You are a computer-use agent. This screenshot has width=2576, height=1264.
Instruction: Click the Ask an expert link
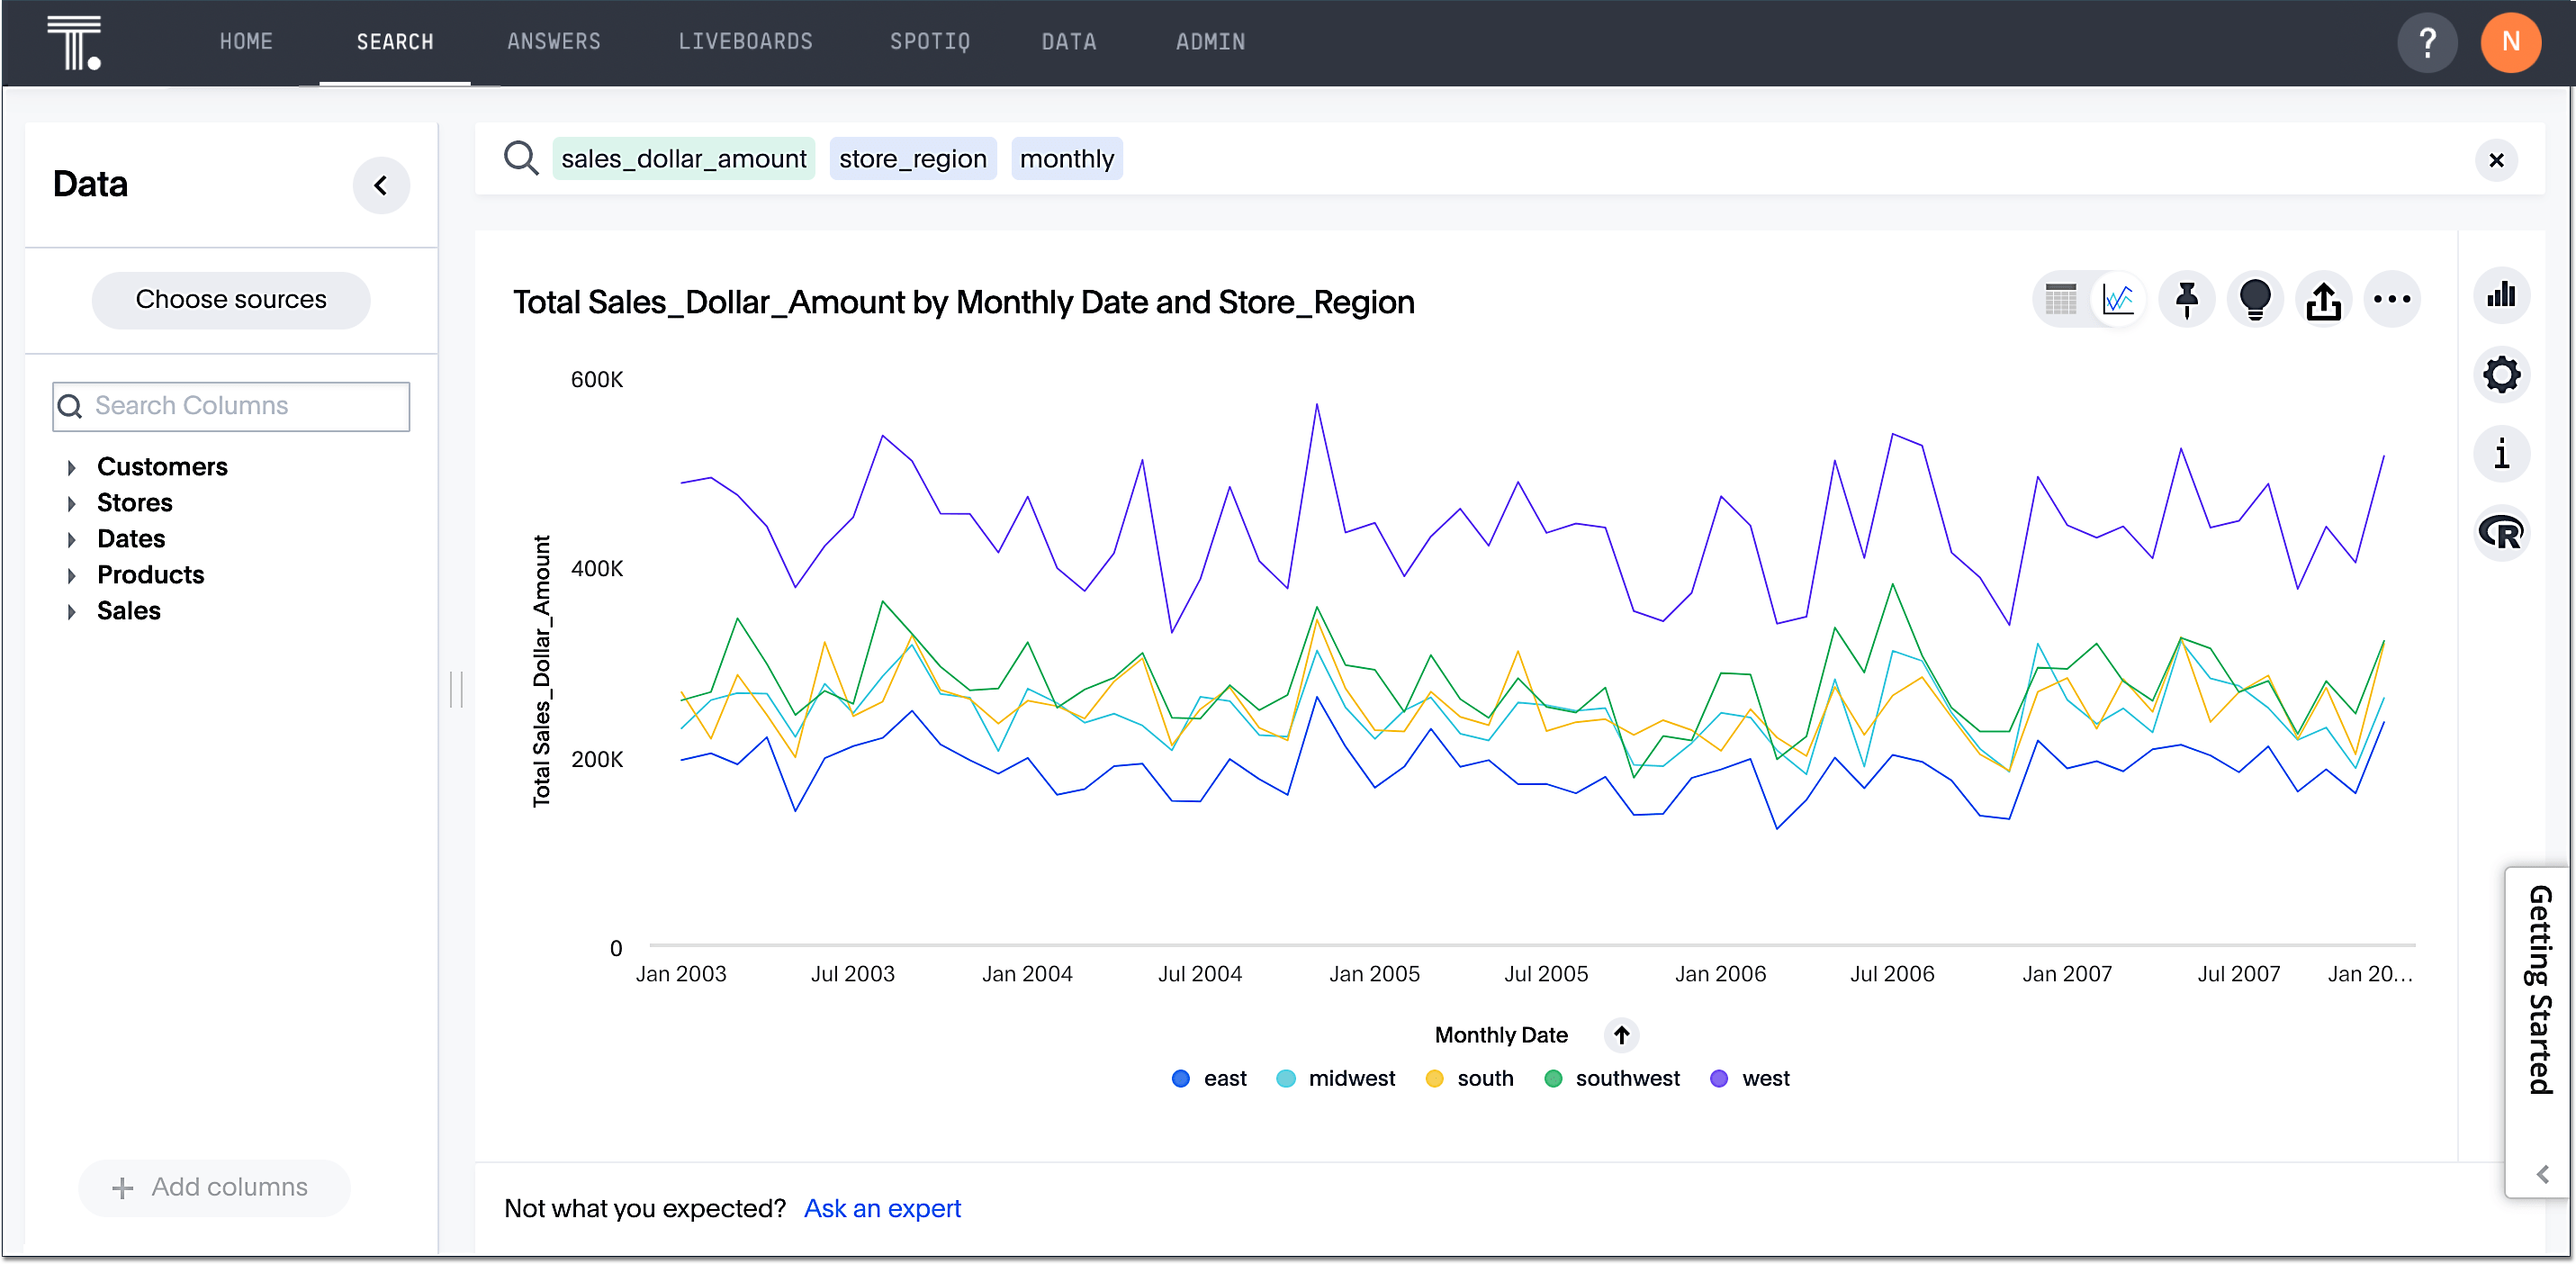(881, 1208)
